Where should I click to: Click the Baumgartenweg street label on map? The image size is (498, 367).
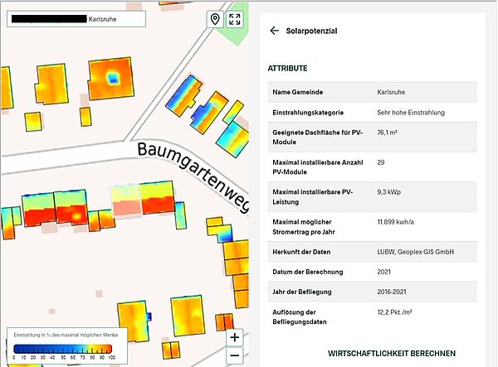[x=193, y=176]
